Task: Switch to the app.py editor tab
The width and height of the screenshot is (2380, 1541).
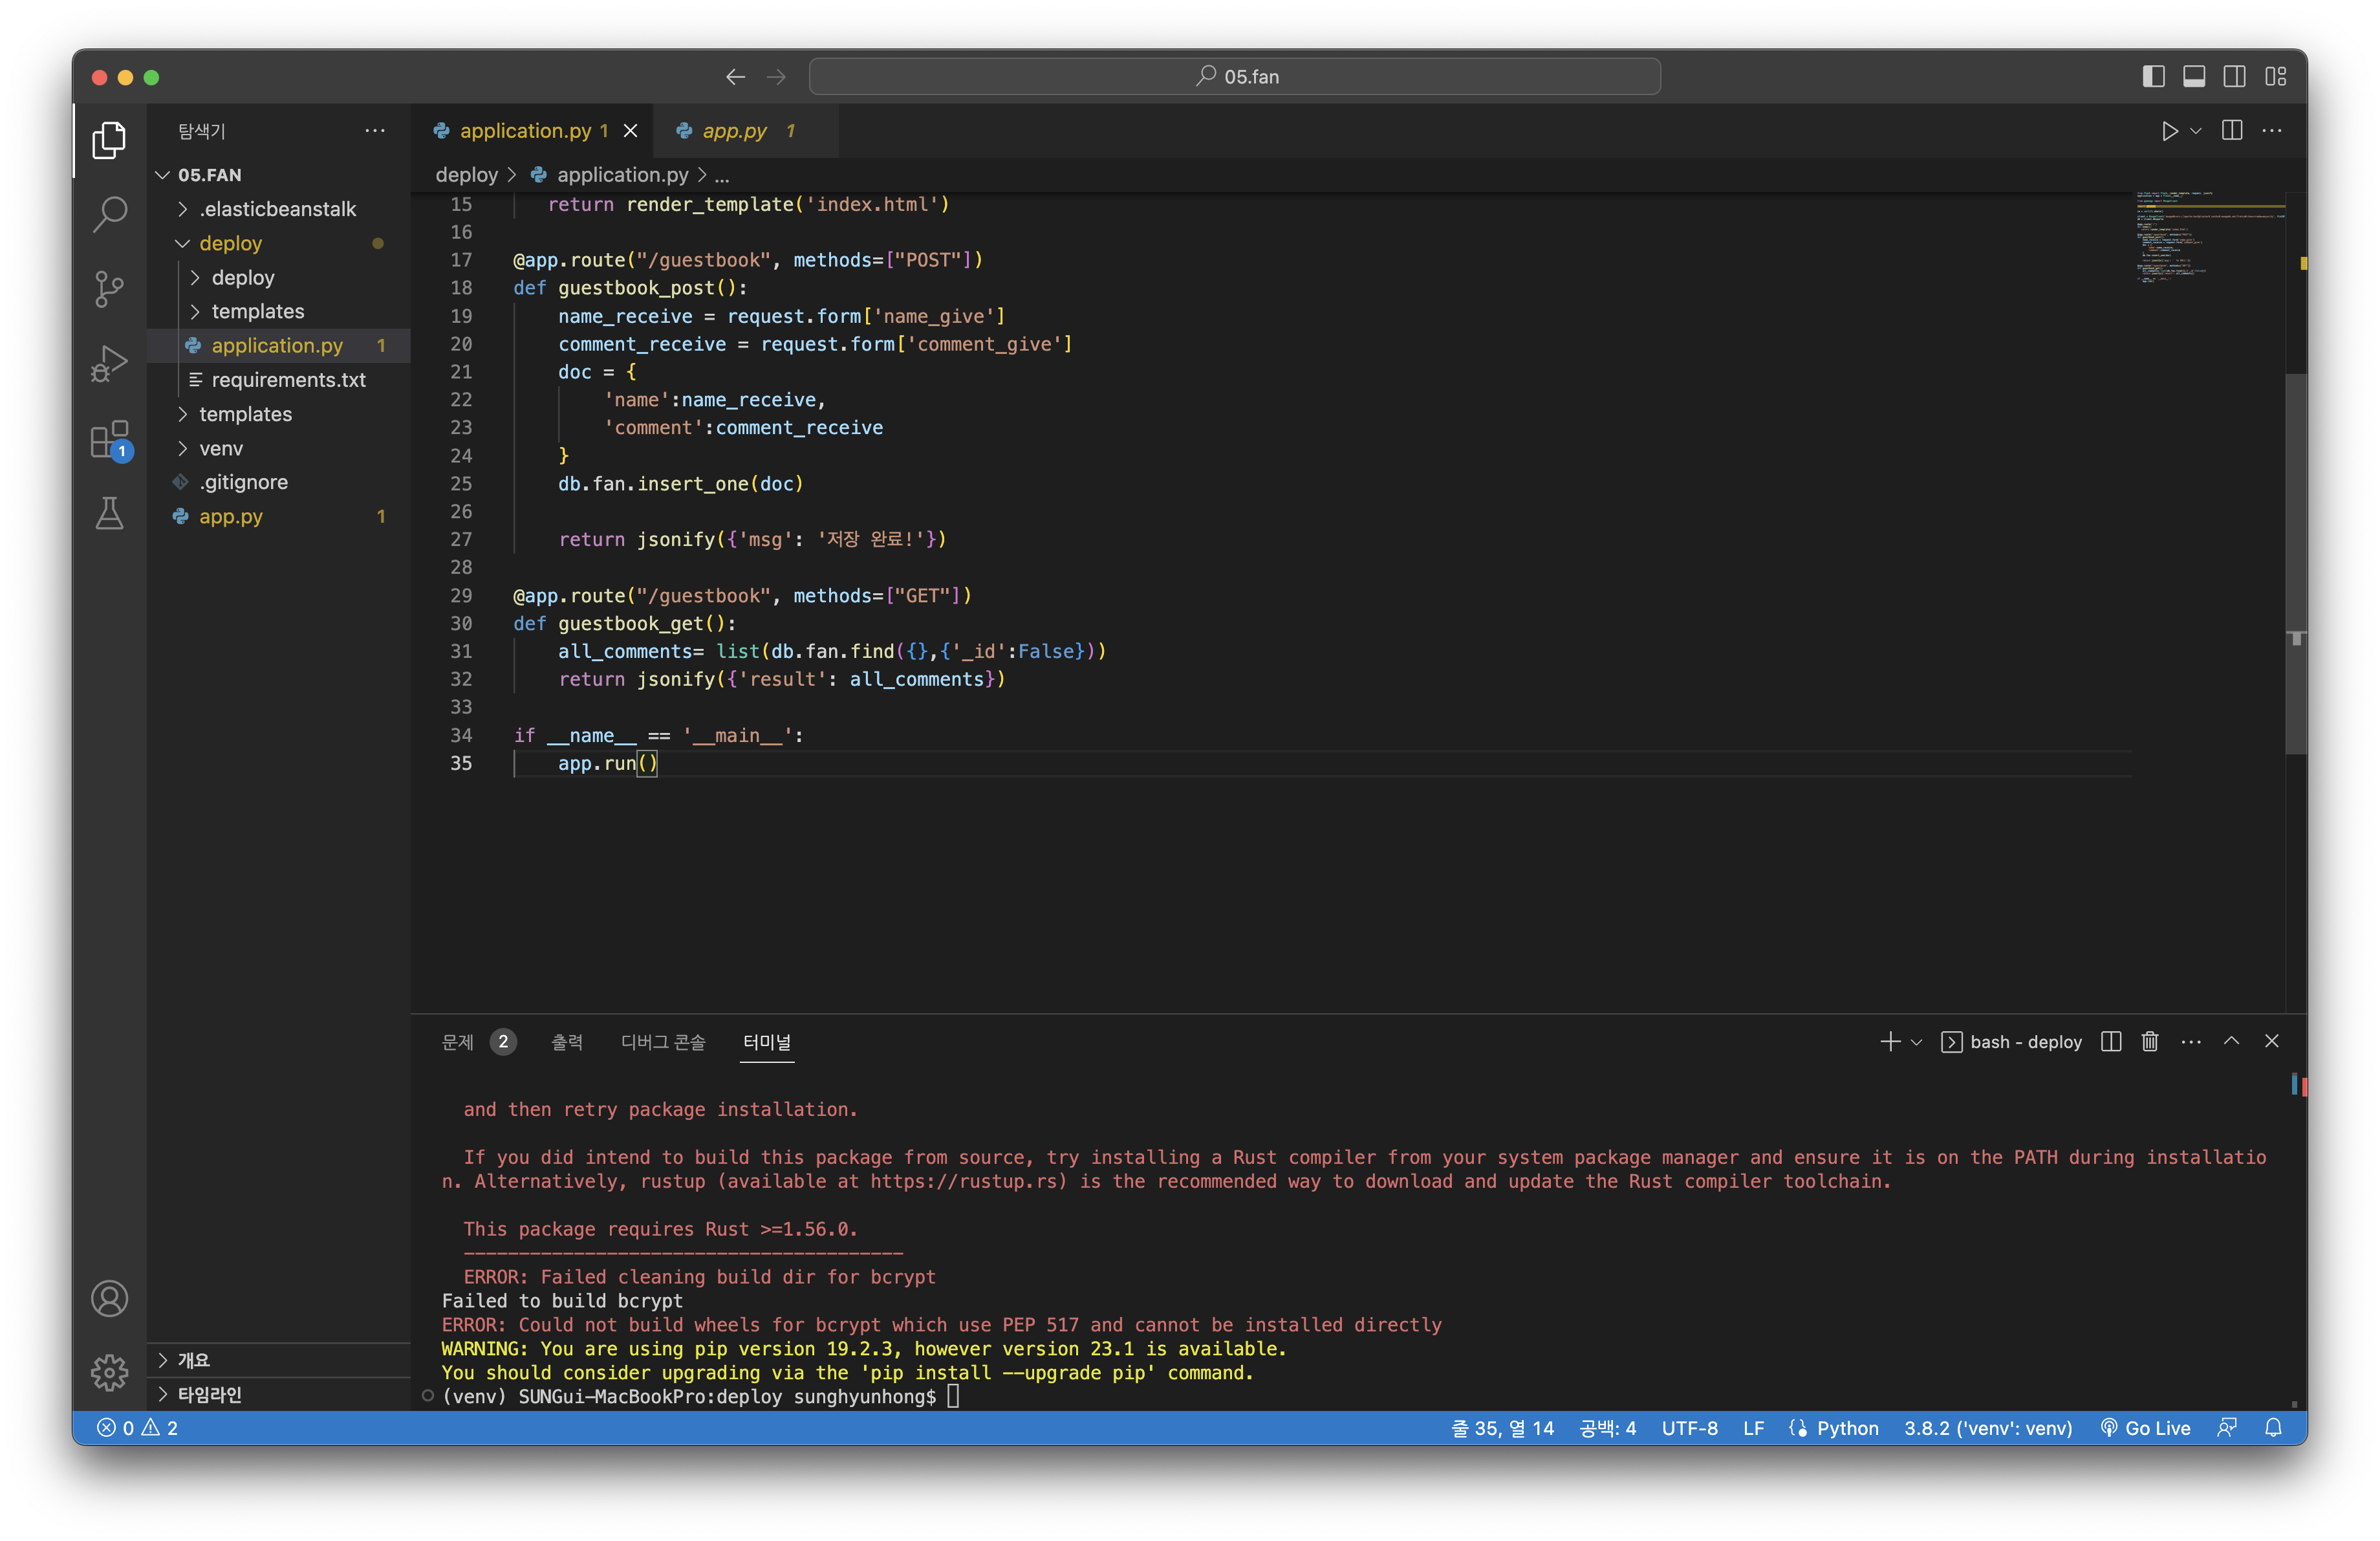Action: pyautogui.click(x=746, y=131)
